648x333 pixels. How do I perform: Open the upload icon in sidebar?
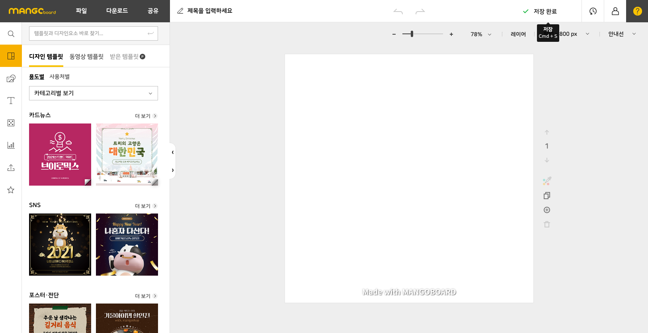11,168
